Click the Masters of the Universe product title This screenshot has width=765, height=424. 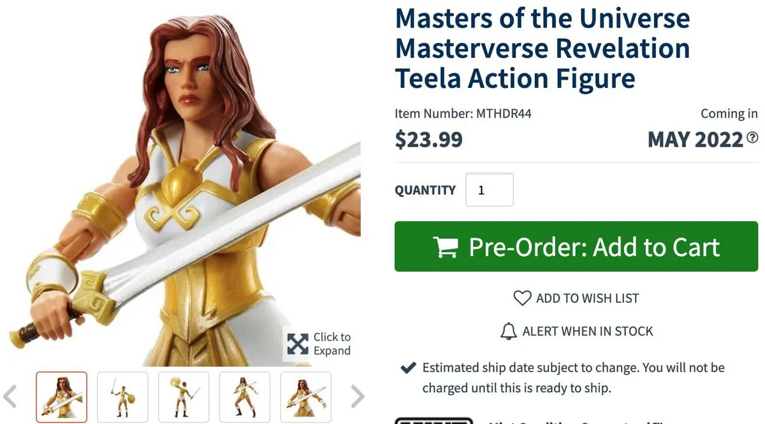point(543,48)
